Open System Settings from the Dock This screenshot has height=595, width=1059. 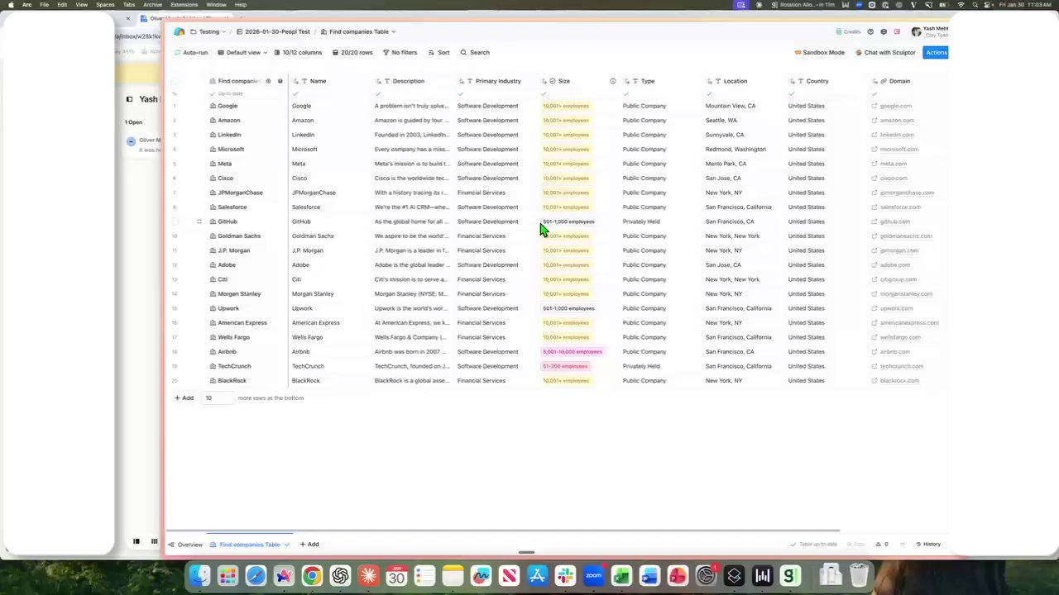pos(706,575)
